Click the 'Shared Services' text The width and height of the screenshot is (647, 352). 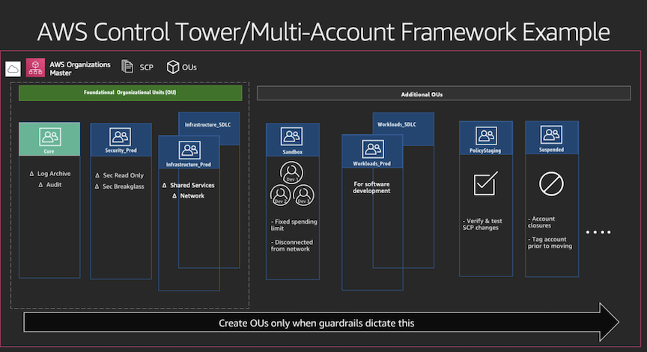[x=192, y=185]
